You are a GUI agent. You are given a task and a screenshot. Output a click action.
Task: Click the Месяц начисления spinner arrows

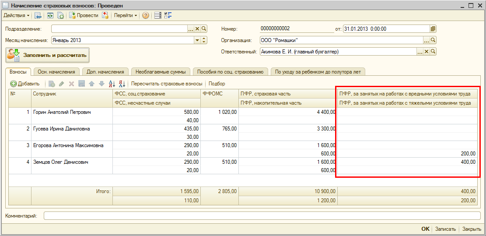click(204, 40)
